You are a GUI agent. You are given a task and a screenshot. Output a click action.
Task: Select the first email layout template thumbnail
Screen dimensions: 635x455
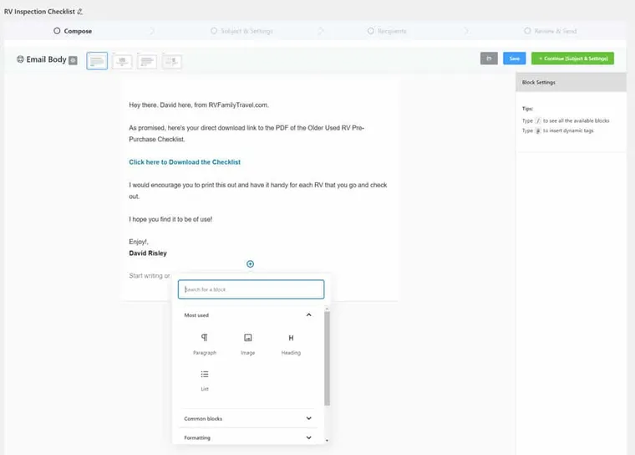pos(97,61)
